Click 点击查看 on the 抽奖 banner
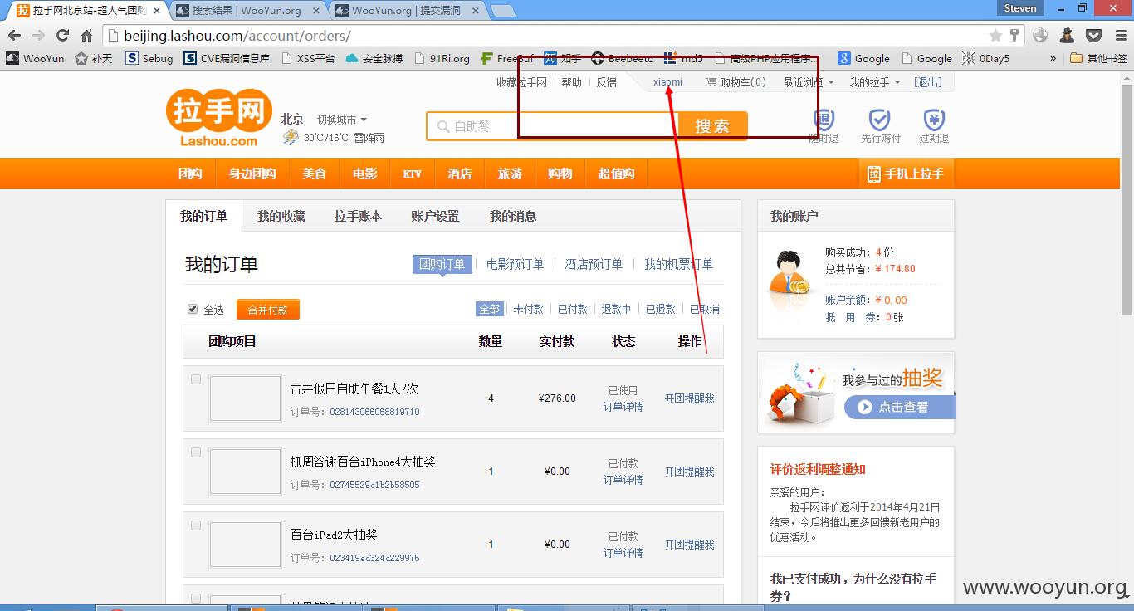 point(899,407)
